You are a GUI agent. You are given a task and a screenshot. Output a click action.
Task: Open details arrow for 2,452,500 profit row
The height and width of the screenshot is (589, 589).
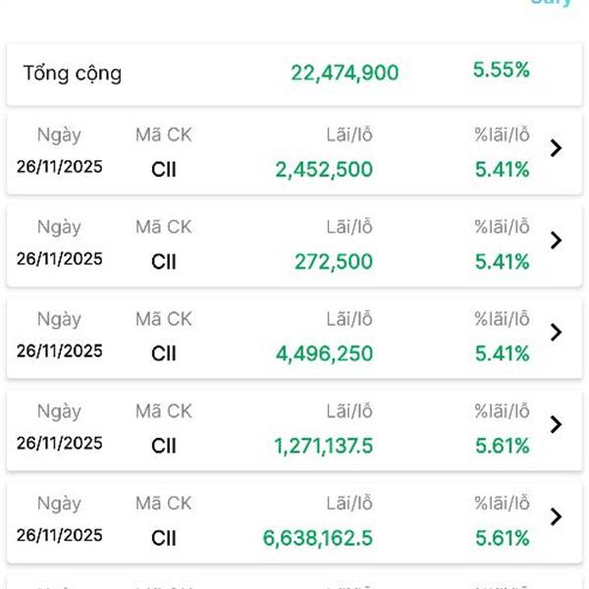556,148
